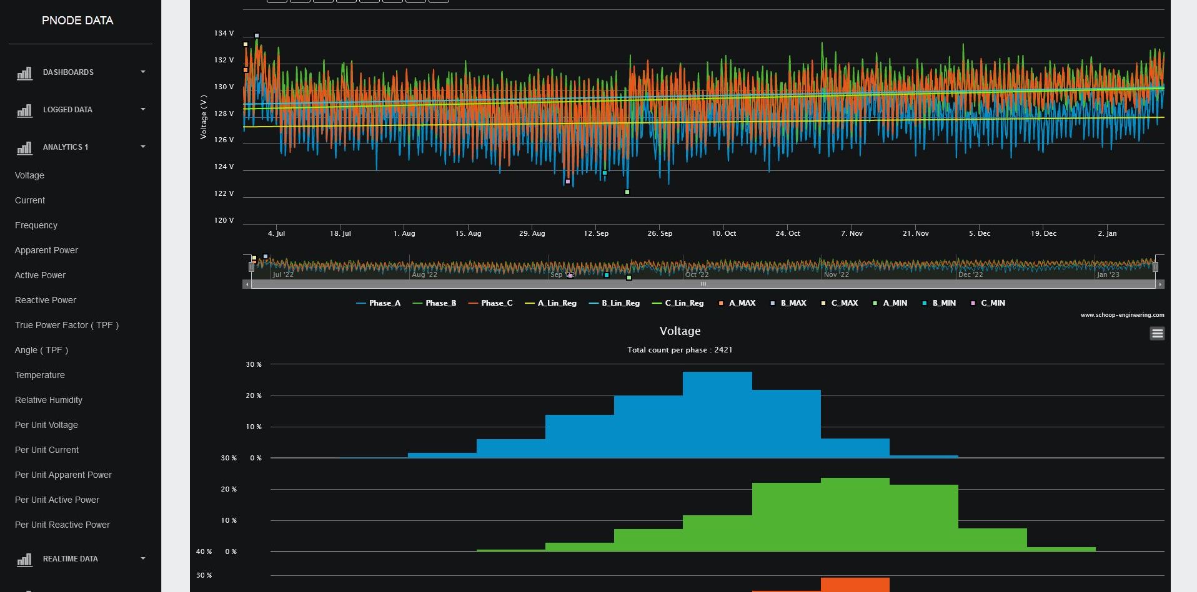Click the green A_MIN marker on chart
Image resolution: width=1197 pixels, height=592 pixels.
[627, 192]
